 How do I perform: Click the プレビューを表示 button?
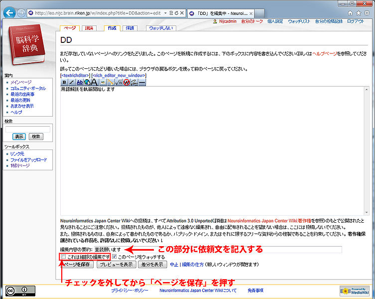click(115, 265)
